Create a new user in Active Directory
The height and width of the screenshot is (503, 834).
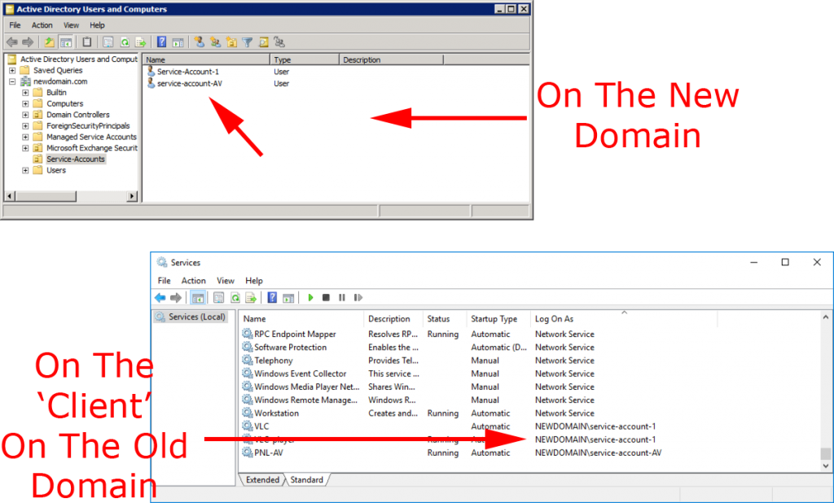click(x=200, y=42)
